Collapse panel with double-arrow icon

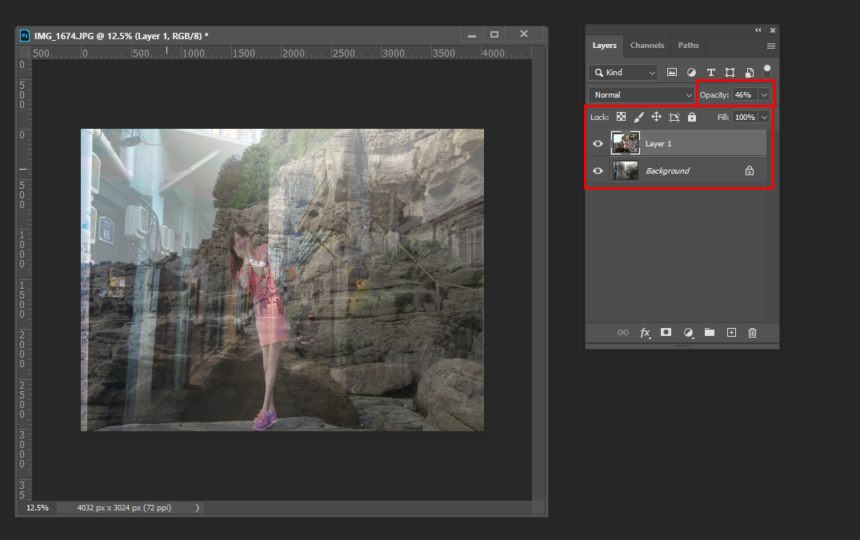tap(758, 30)
